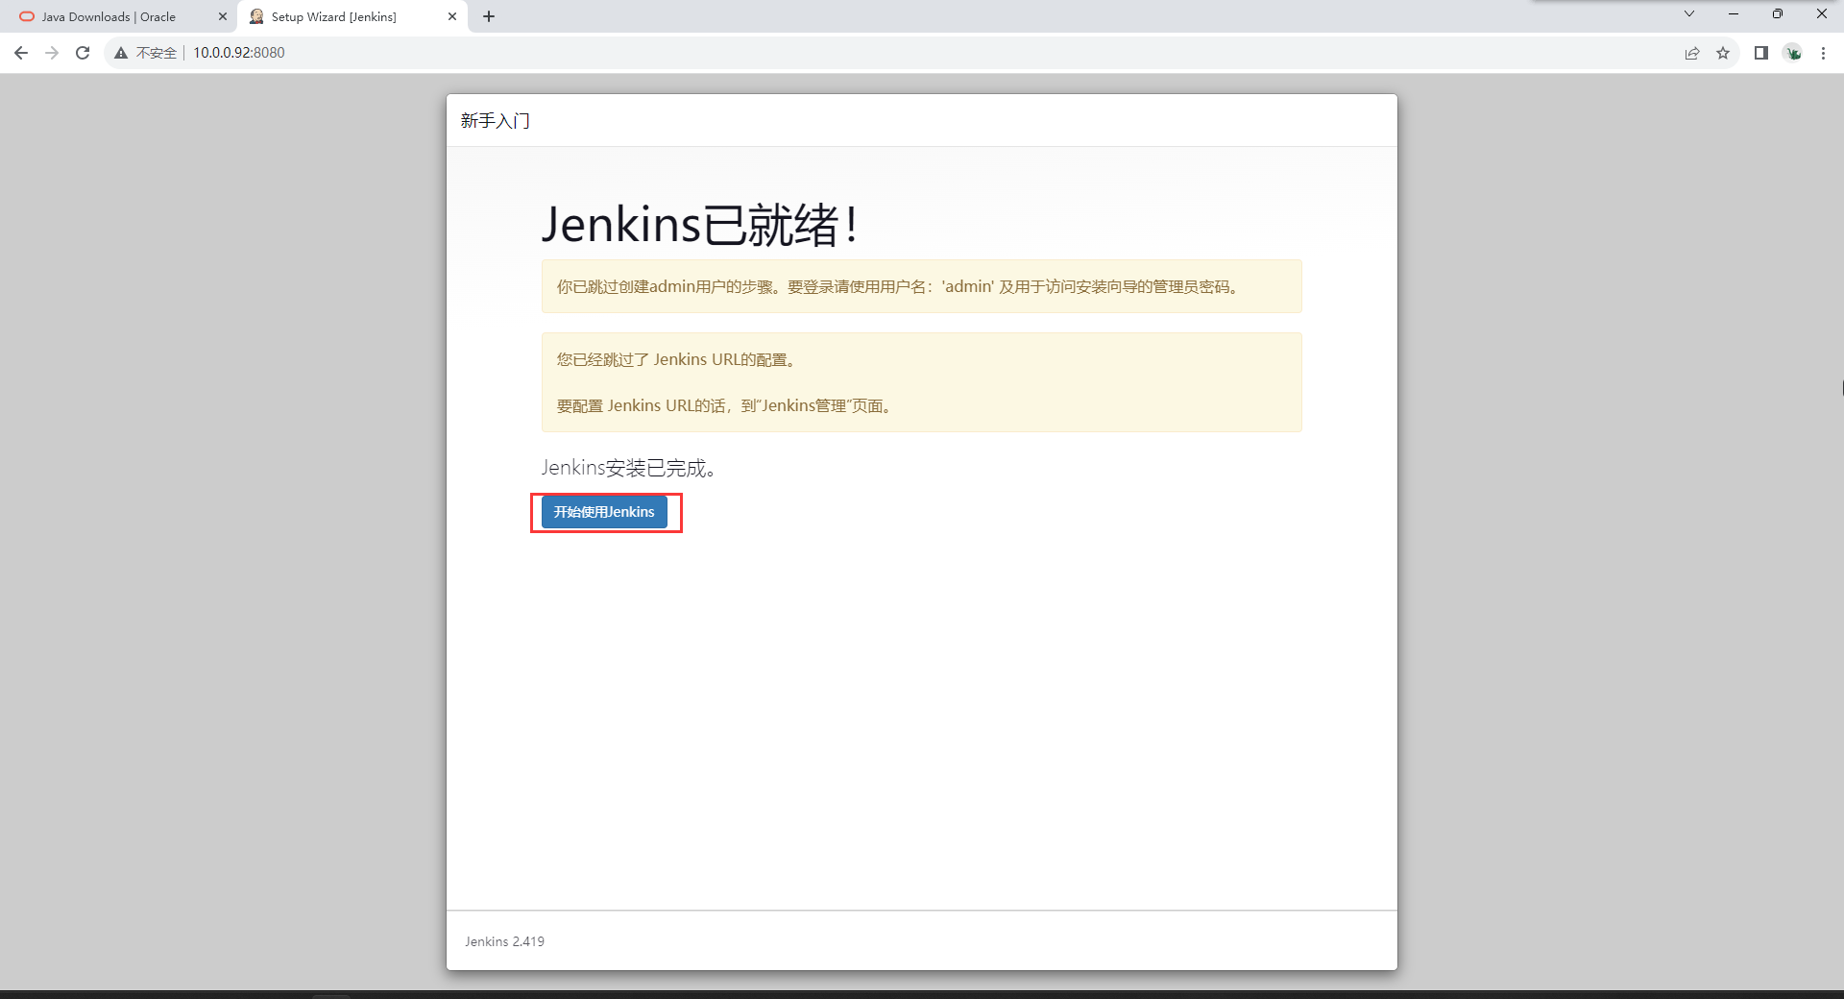Click the not secure warning icon
The width and height of the screenshot is (1844, 999).
click(121, 53)
